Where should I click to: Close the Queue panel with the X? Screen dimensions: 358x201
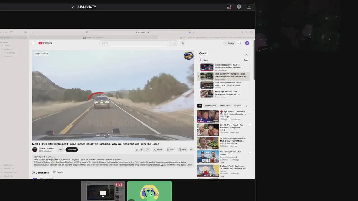click(x=246, y=55)
